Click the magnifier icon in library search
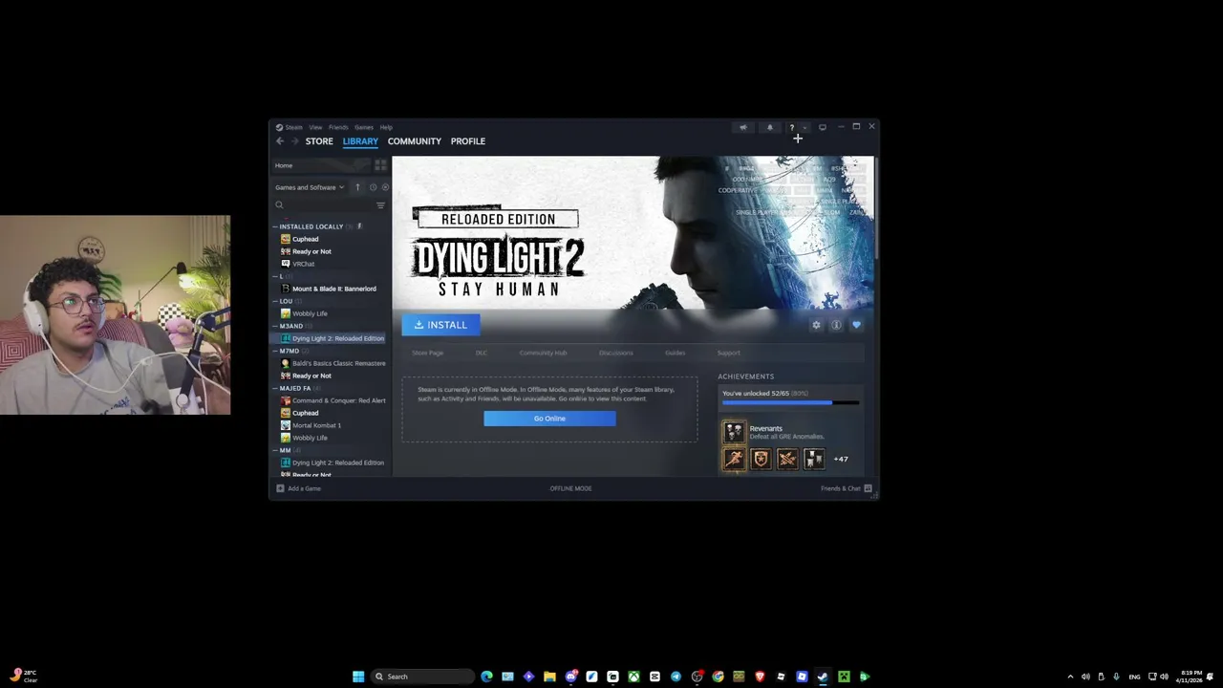The width and height of the screenshot is (1223, 688). pyautogui.click(x=279, y=205)
